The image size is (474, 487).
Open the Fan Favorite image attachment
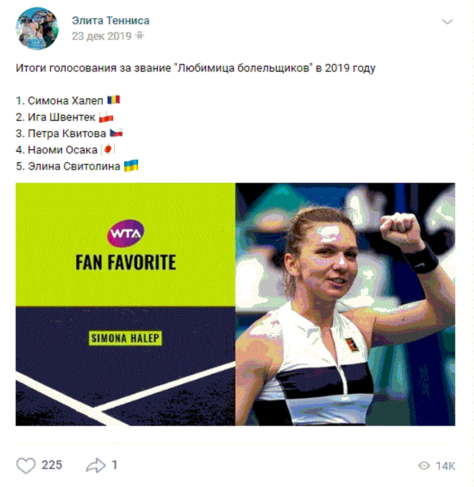point(235,304)
